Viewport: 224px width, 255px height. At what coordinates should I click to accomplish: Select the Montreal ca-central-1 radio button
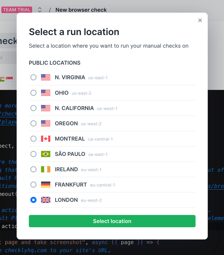coord(33,139)
